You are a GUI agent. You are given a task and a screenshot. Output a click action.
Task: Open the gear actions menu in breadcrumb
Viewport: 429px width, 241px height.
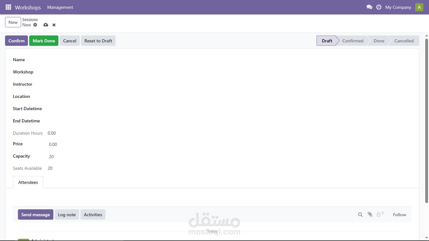tap(35, 25)
